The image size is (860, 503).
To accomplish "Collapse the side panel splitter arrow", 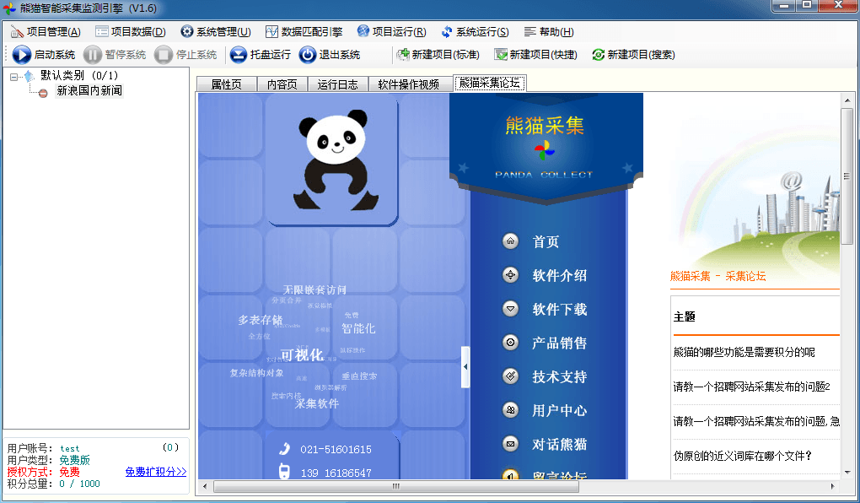I will (x=465, y=367).
